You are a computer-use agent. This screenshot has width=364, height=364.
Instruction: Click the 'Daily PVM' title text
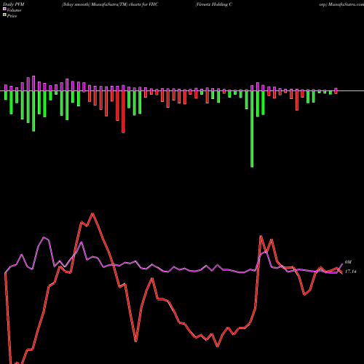(x=14, y=4)
